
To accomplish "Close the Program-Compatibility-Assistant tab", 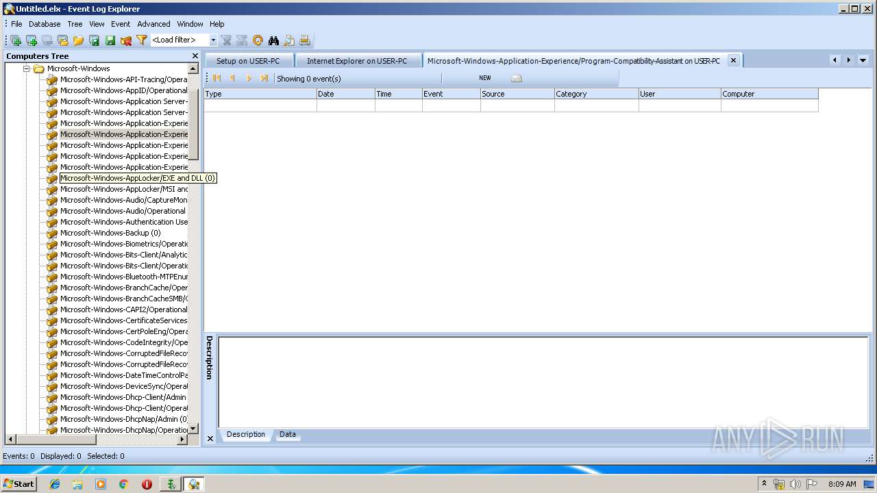I will (x=733, y=60).
